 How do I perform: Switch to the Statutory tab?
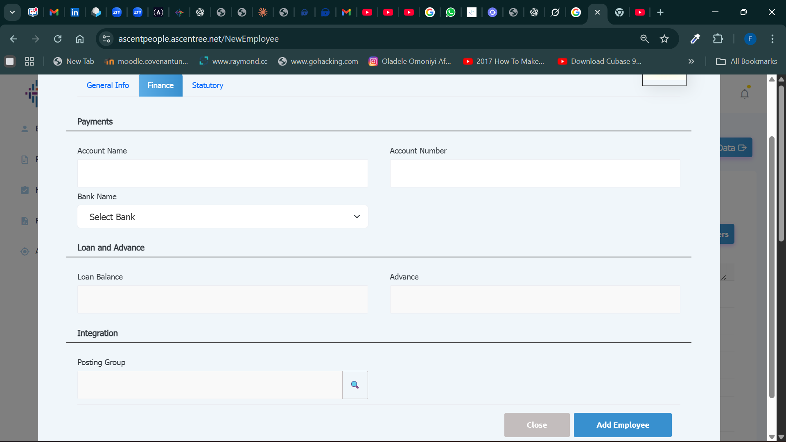[x=208, y=85]
